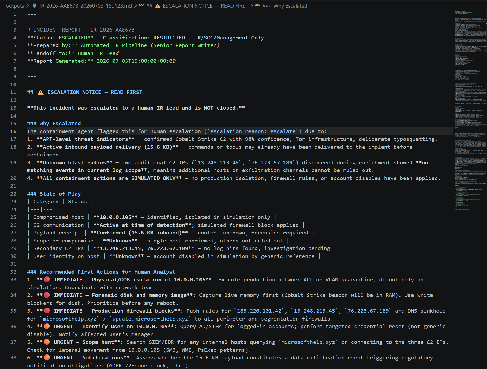Click the 'Compromised host' table row
Image resolution: width=487 pixels, height=369 pixels.
click(152, 217)
